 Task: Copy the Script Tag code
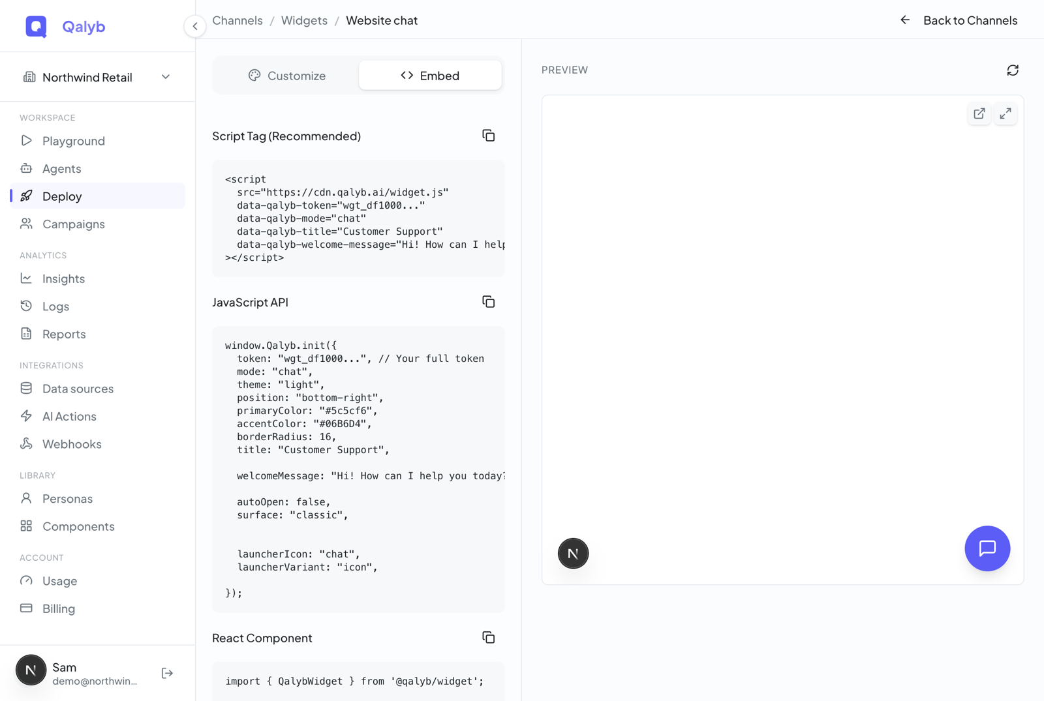(x=489, y=136)
